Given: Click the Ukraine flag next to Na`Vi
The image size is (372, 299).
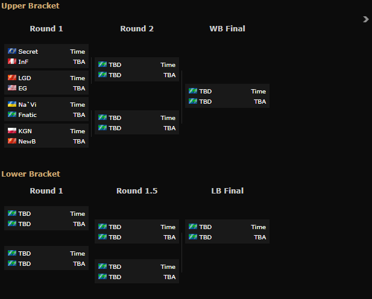Looking at the screenshot, I should coord(12,104).
